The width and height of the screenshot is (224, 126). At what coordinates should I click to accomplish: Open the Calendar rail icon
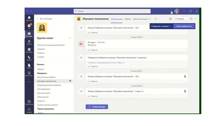click(29, 50)
